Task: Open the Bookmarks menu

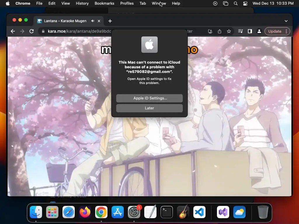Action: pos(104,3)
